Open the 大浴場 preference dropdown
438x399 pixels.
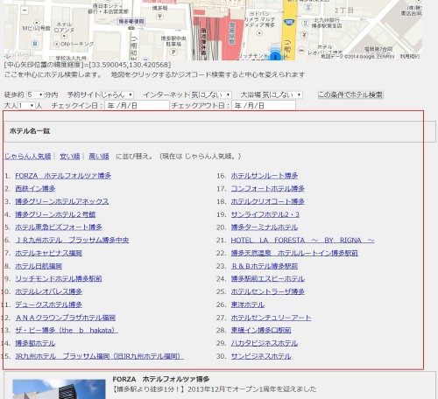(282, 94)
